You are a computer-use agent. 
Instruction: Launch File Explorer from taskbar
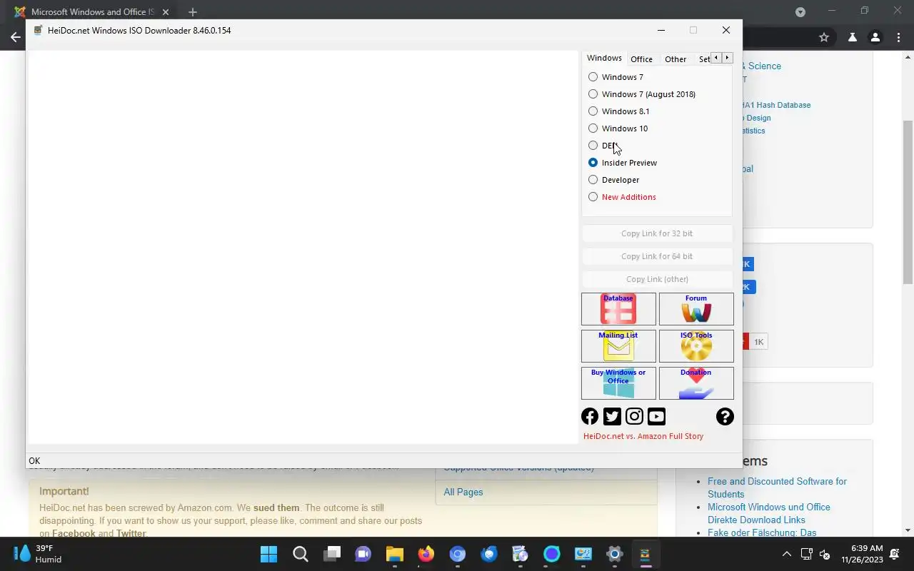tap(395, 554)
